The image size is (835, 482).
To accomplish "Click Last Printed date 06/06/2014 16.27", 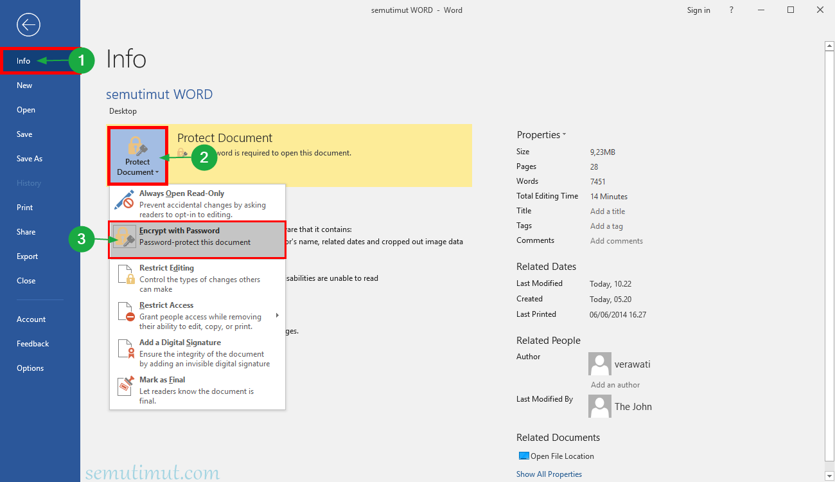I will [x=618, y=315].
